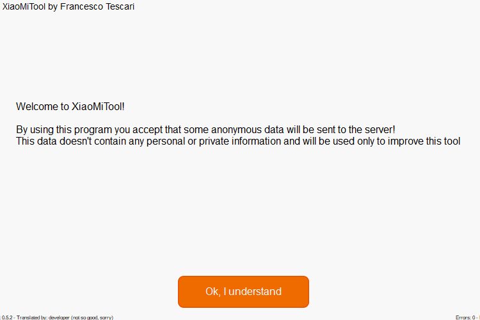Click the "Translated by: developer" status text

43,317
